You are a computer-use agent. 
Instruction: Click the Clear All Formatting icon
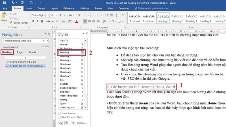[x=79, y=15]
